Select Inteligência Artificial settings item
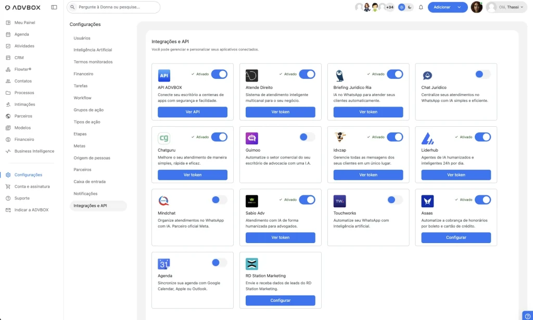533x320 pixels. [93, 50]
